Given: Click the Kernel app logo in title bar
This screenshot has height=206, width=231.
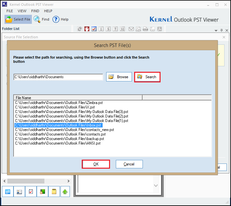Looking at the screenshot, I should click(x=5, y=4).
